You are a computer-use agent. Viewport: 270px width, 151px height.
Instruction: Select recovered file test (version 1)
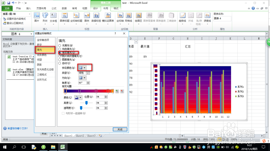tap(20, 59)
